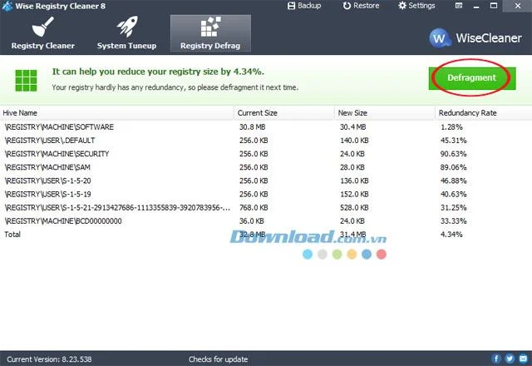Viewport: 532px width, 366px height.
Task: Click the 31.25% redundancy rate
Action: 453,207
